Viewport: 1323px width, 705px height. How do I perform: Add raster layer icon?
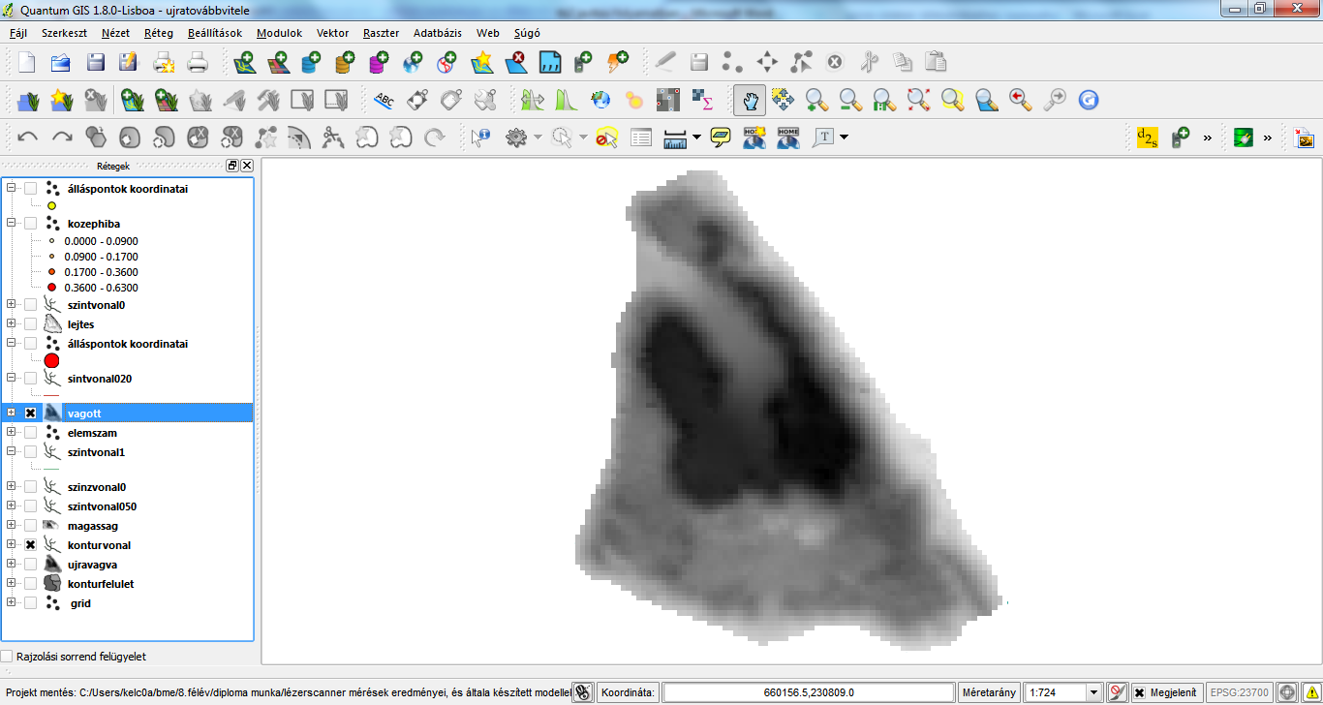(x=279, y=63)
